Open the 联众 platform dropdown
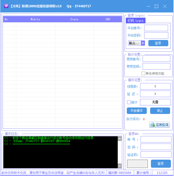 coord(143,43)
